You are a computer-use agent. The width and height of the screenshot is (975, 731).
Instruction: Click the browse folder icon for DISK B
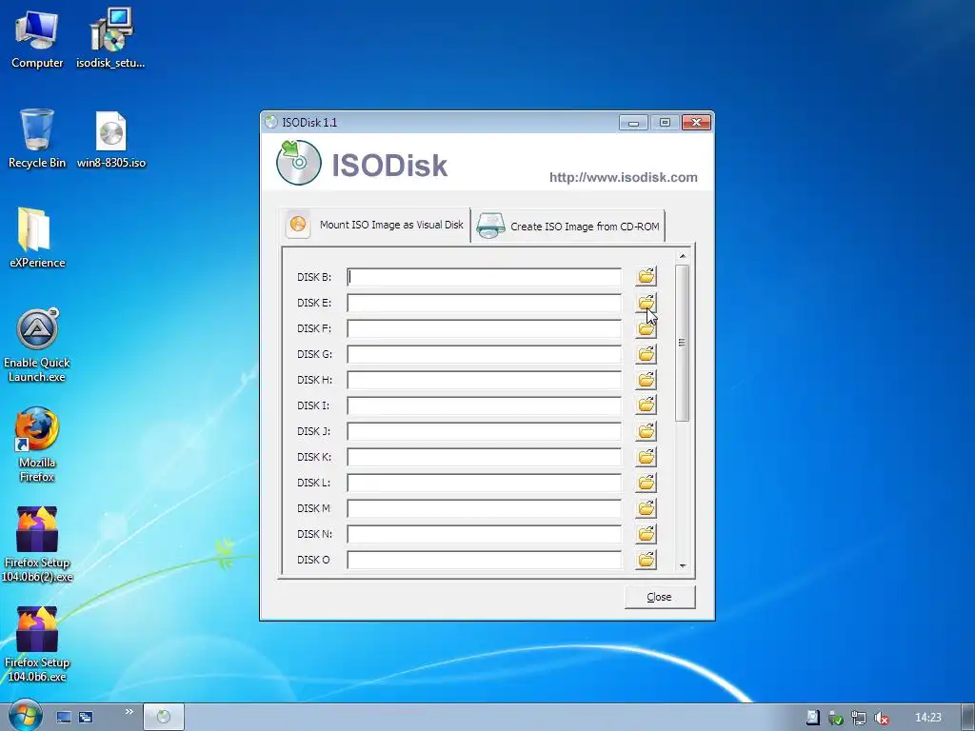point(647,277)
